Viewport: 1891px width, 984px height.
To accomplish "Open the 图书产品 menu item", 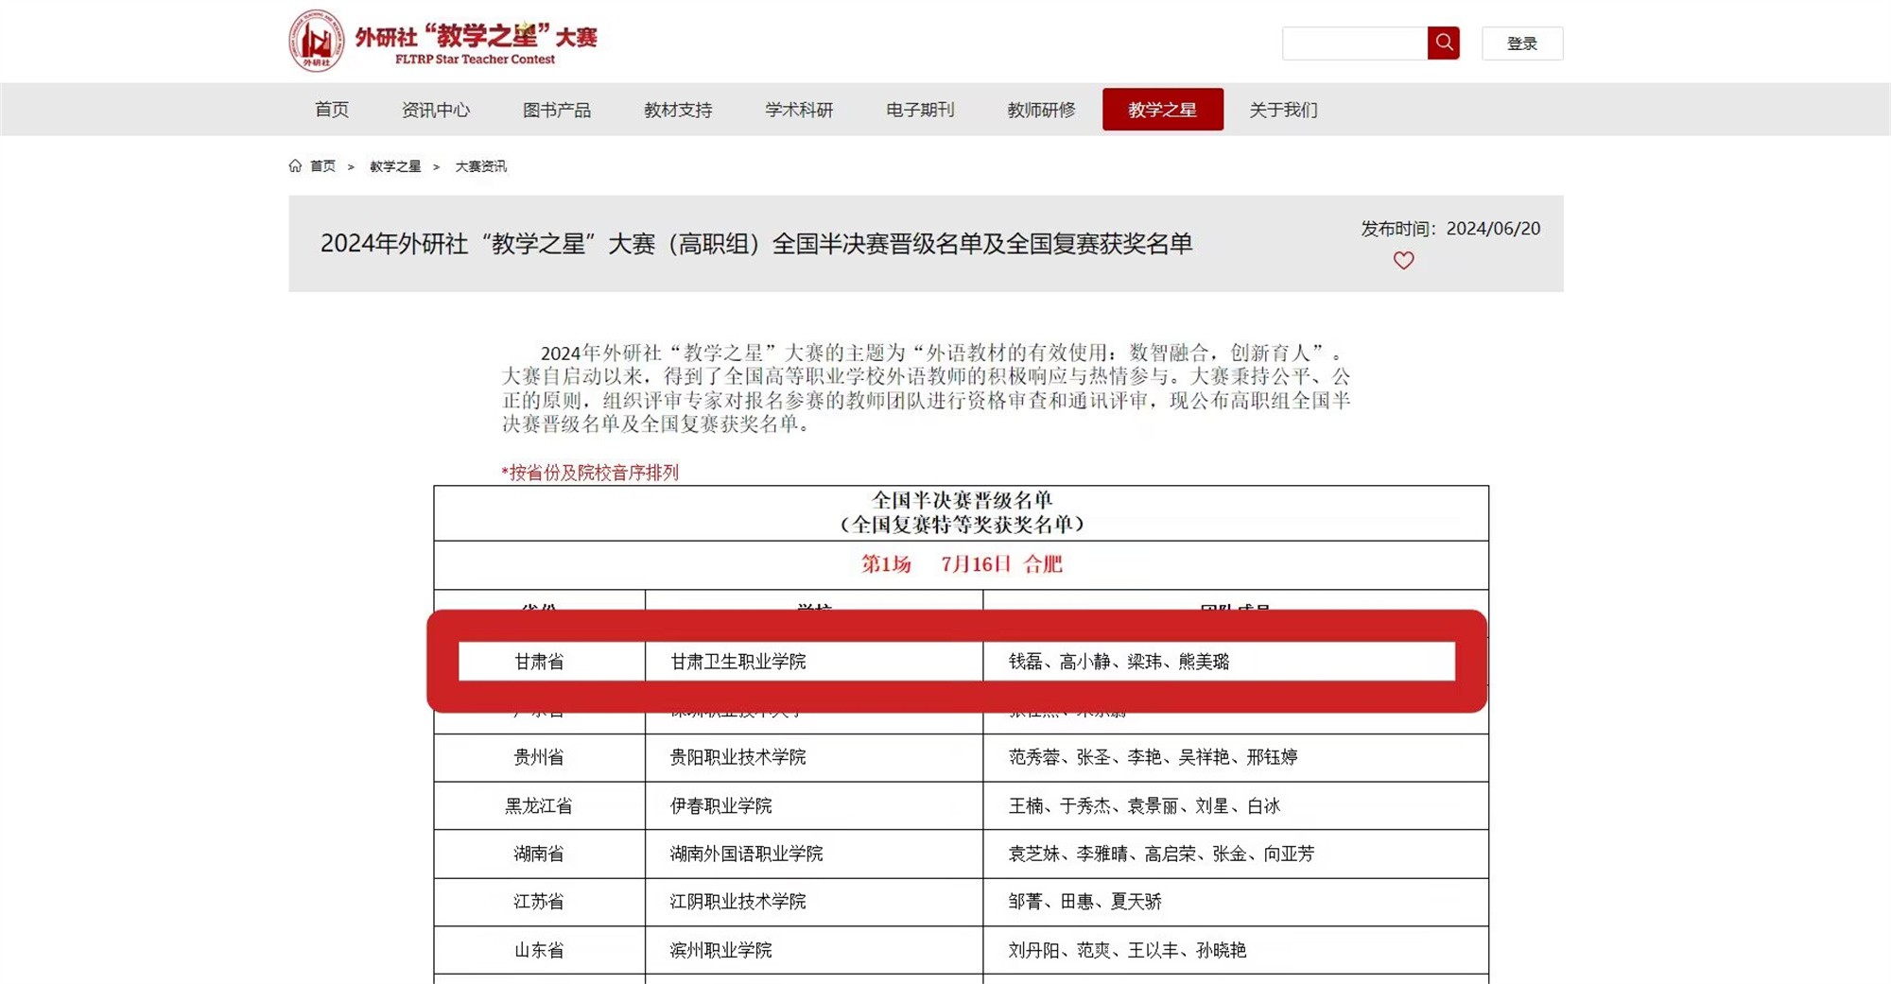I will pos(556,110).
